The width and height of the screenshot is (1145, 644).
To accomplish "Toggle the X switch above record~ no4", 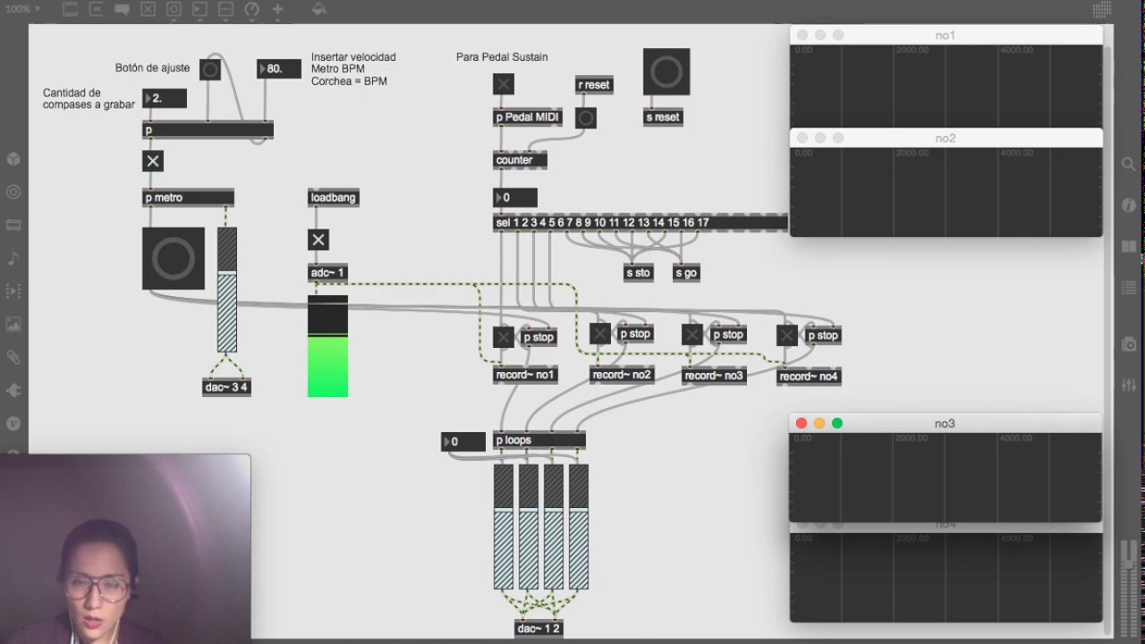I will click(787, 335).
